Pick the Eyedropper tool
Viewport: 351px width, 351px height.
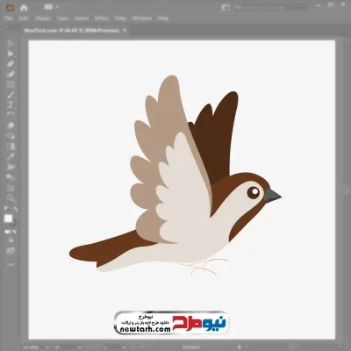pos(11,156)
